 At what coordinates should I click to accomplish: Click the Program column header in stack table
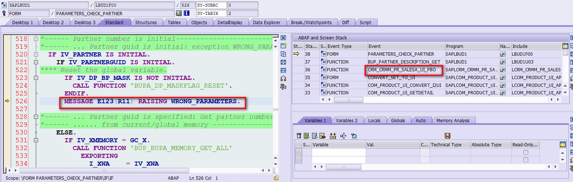pos(472,46)
